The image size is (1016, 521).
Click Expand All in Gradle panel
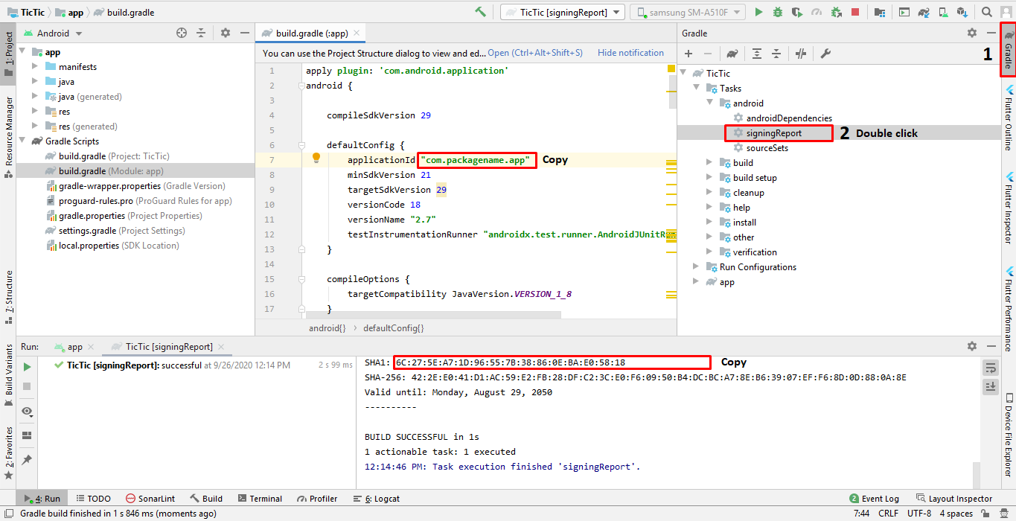coord(757,54)
